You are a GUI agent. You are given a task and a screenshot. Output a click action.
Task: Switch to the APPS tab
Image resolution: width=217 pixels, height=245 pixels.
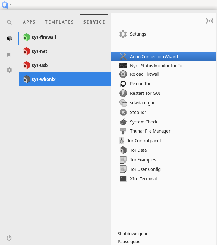29,22
